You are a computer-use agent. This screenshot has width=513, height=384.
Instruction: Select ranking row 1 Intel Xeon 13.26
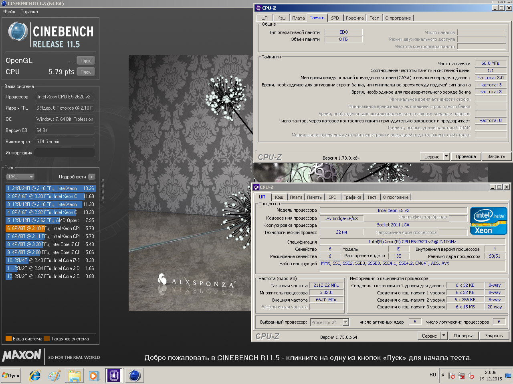pyautogui.click(x=50, y=188)
